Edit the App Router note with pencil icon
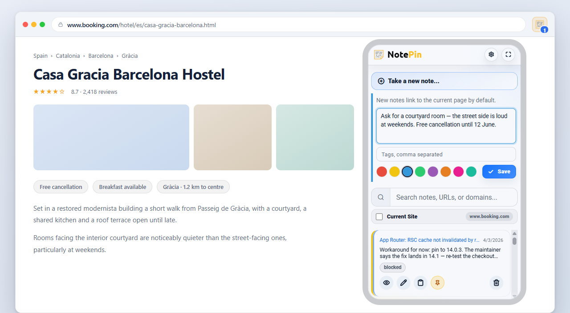Viewport: 570px width, 313px height. pos(403,283)
